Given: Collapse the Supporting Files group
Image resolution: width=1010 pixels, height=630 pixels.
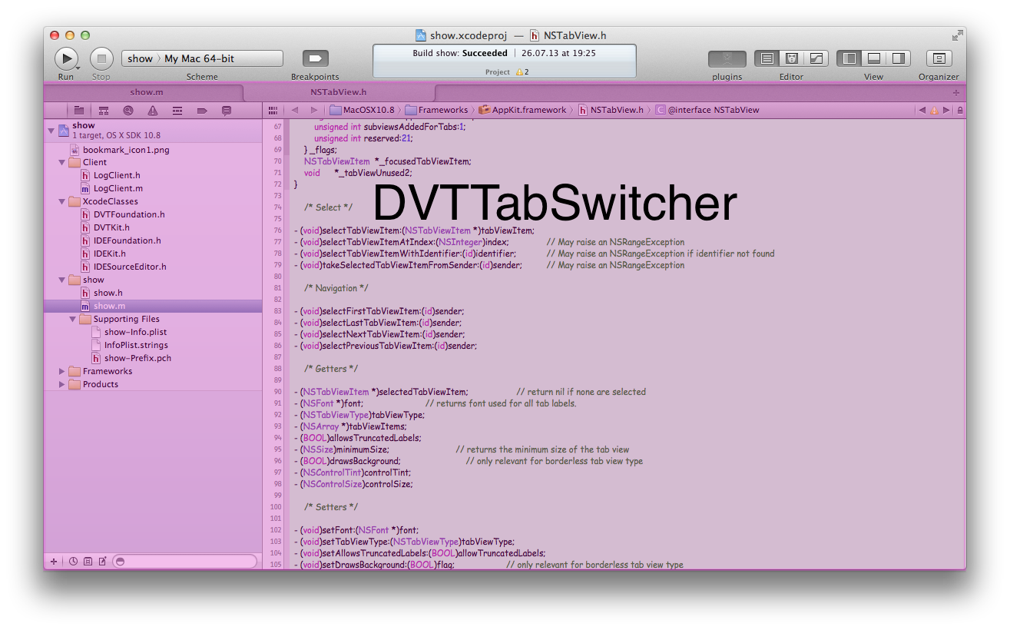Looking at the screenshot, I should (x=73, y=319).
